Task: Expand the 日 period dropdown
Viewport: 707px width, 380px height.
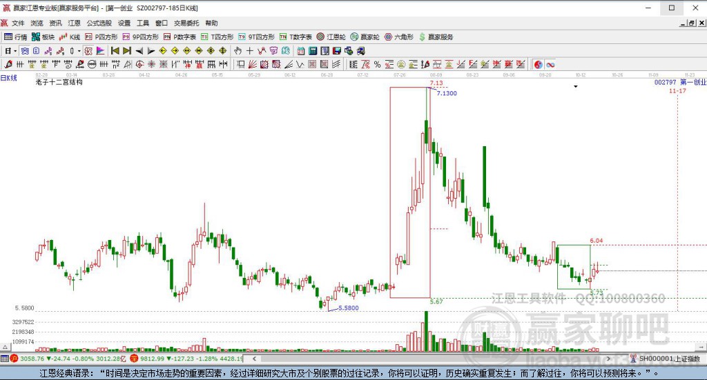Action: pos(15,51)
